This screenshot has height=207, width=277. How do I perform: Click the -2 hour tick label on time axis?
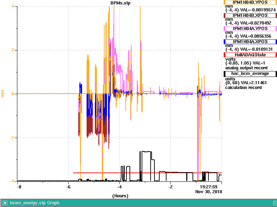(x=170, y=187)
